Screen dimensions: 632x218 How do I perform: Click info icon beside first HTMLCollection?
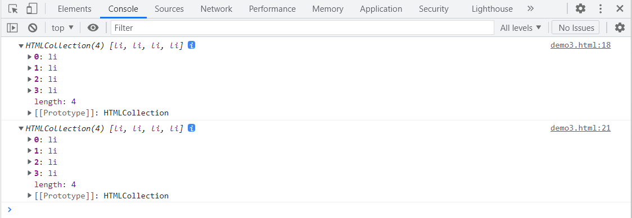(x=192, y=45)
